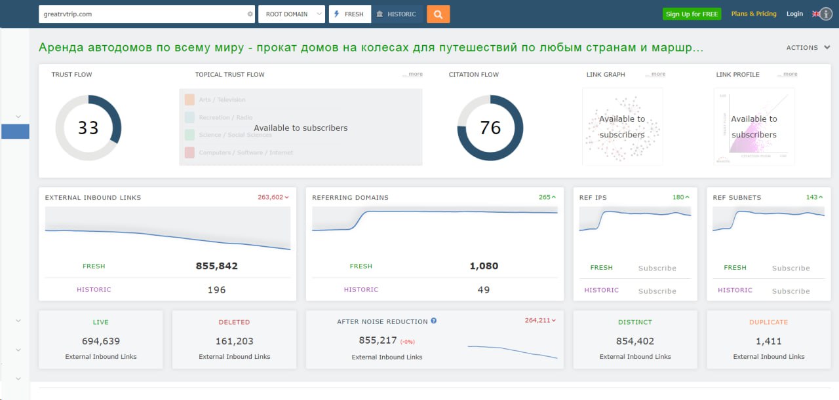The image size is (839, 400).
Task: Expand the Actions dropdown menu
Action: tap(808, 48)
